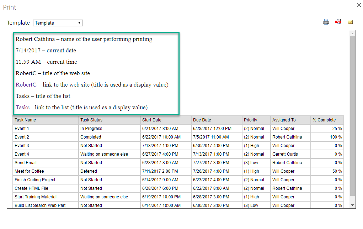Viewport: 363px width, 229px height.
Task: Click the scroll down arrow
Action: (353, 205)
